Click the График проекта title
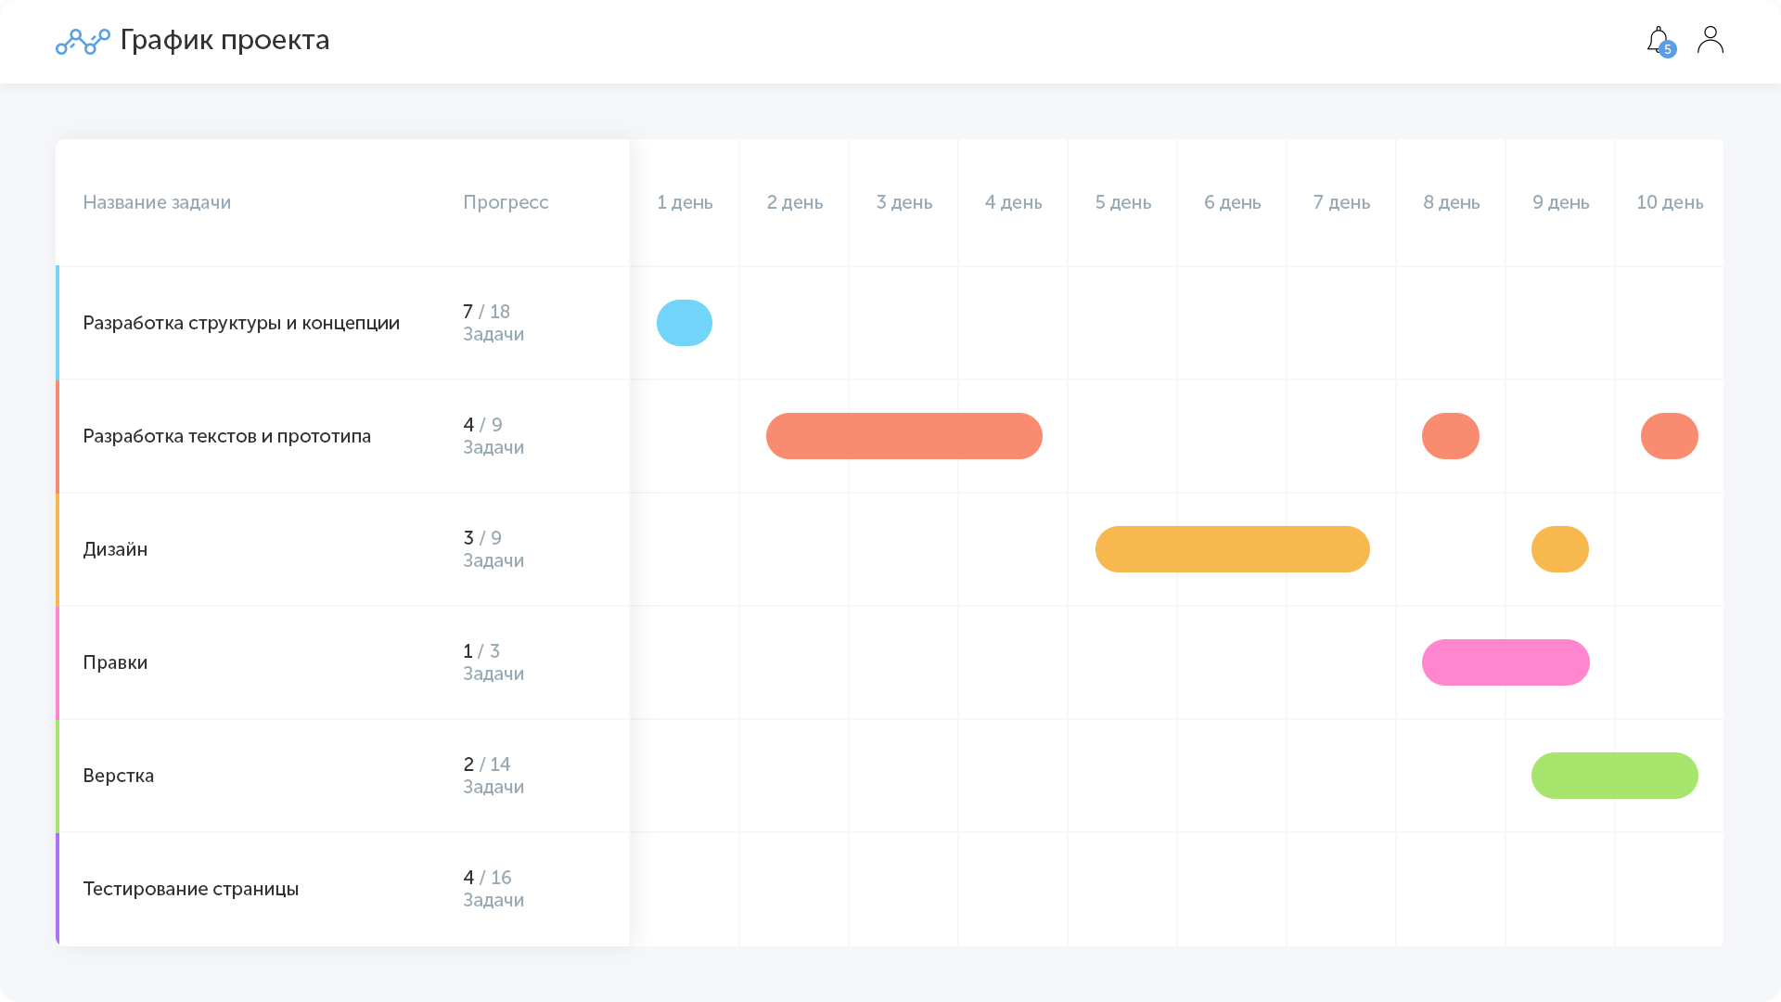Viewport: 1781px width, 1002px height. tap(224, 40)
